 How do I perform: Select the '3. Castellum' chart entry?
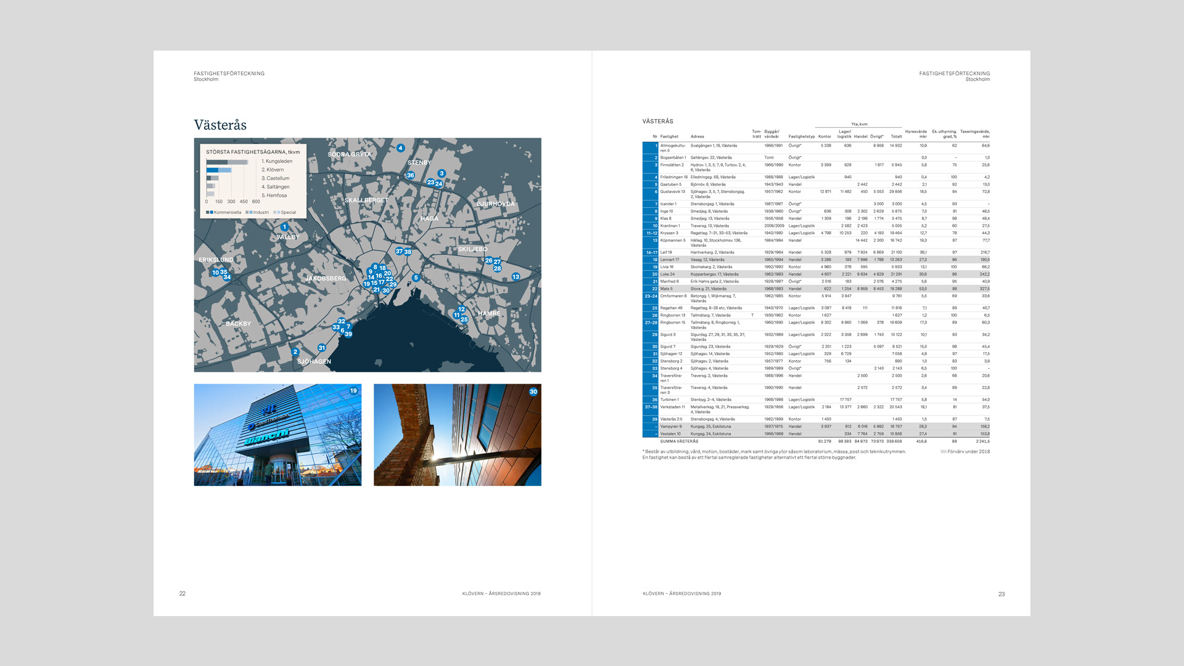tap(275, 178)
